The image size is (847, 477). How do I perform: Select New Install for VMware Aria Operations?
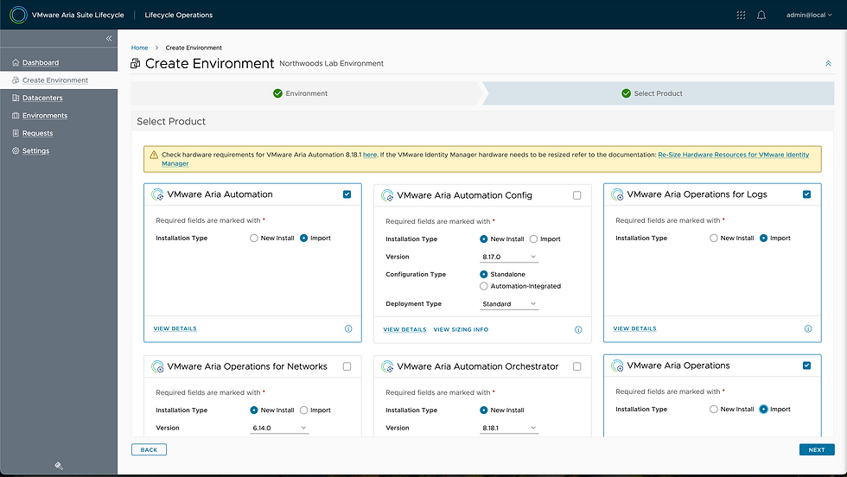pyautogui.click(x=714, y=410)
